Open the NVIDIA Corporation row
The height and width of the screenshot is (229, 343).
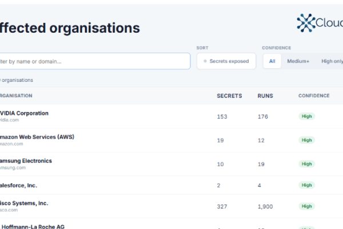click(171, 116)
